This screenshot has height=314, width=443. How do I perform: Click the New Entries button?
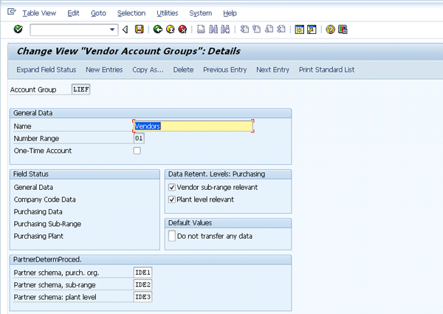tap(104, 69)
